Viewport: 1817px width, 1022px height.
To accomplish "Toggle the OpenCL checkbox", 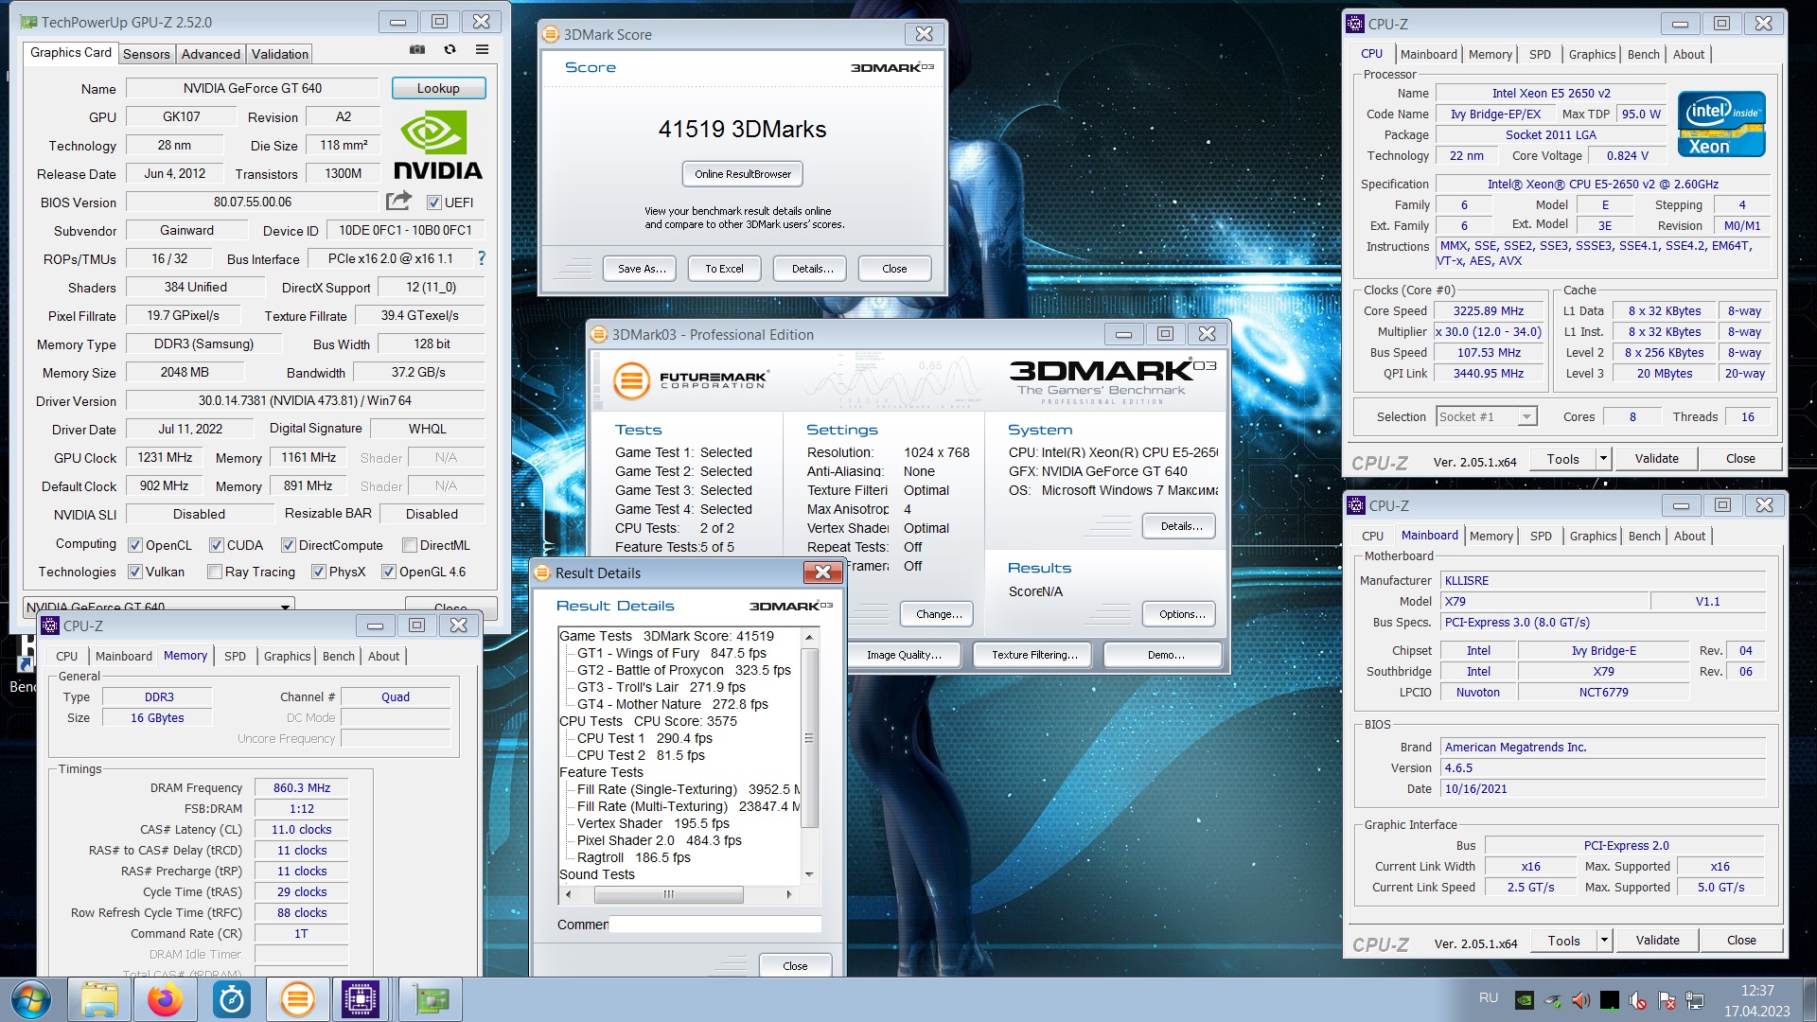I will pyautogui.click(x=135, y=545).
